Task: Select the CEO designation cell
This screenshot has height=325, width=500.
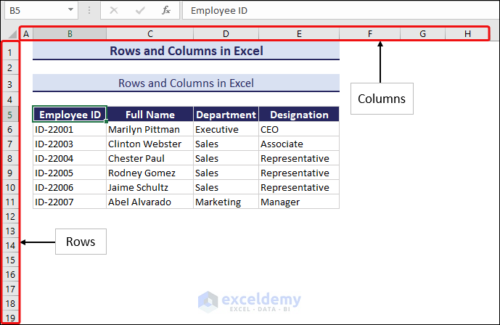Action: (298, 129)
